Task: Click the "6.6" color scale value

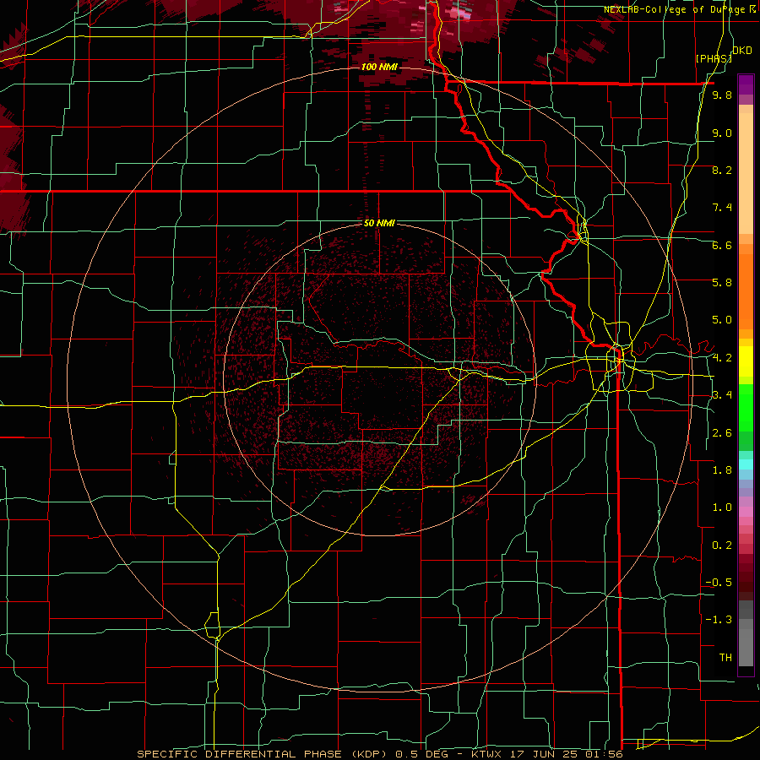Action: [x=722, y=245]
